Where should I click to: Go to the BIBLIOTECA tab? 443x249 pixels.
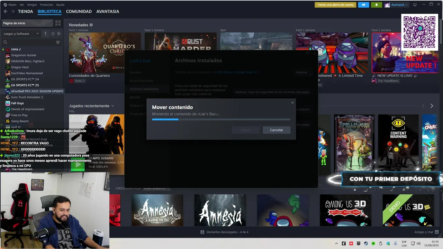click(x=49, y=11)
